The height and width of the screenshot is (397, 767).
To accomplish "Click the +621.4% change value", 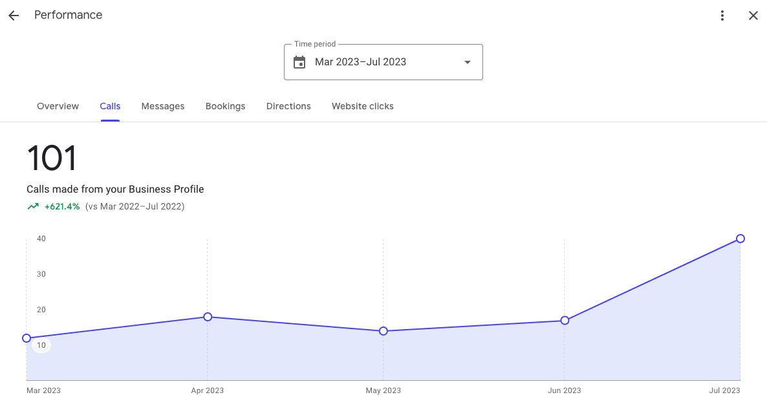I will [x=62, y=206].
